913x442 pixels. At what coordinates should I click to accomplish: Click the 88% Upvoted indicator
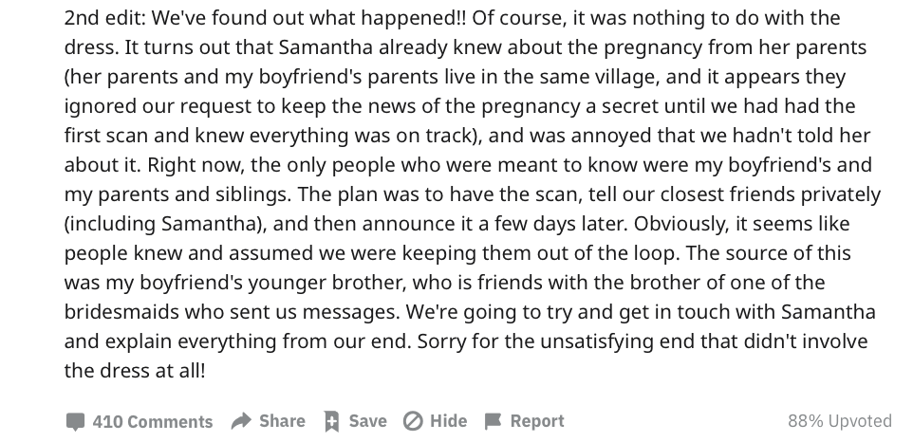pyautogui.click(x=840, y=421)
